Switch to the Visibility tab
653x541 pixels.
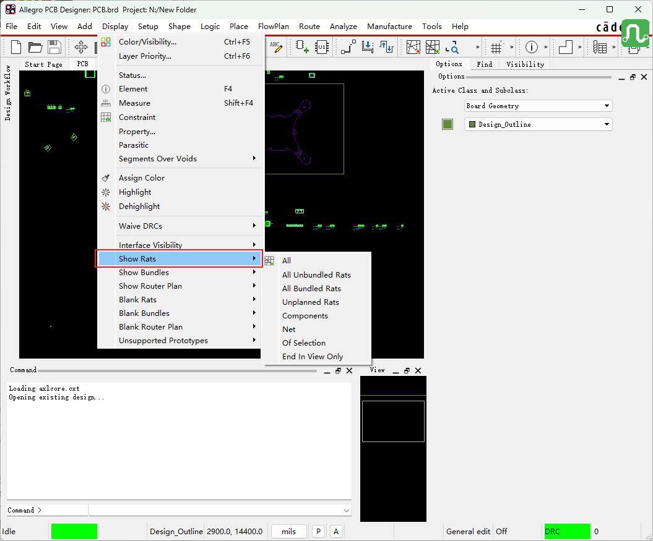click(x=525, y=64)
